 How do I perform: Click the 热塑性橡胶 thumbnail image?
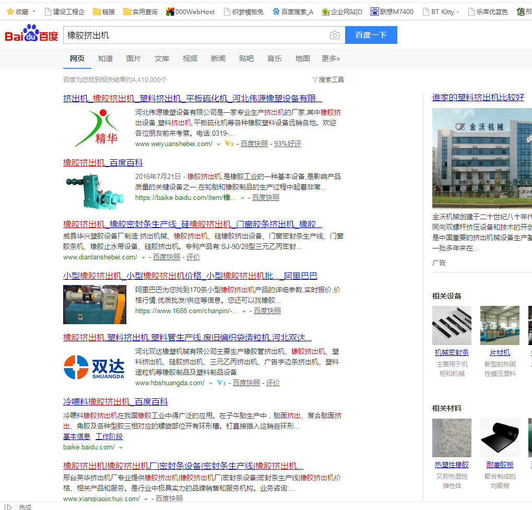452,438
